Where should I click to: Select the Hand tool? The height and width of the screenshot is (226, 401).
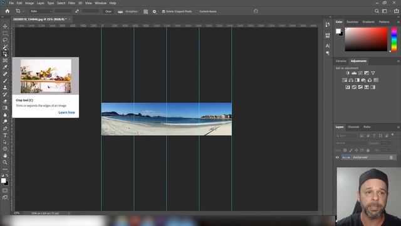pos(5,156)
